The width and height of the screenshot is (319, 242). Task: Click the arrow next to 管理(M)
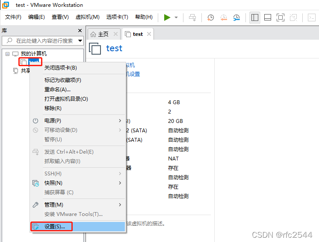point(120,204)
